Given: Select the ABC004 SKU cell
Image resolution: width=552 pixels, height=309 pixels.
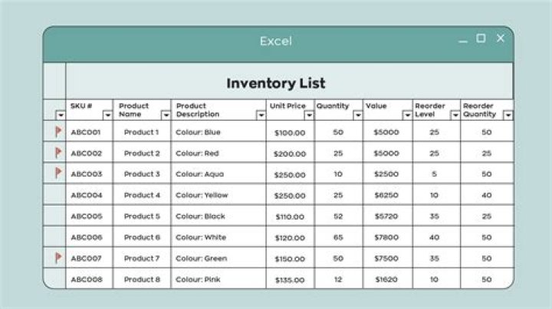Looking at the screenshot, I should [87, 195].
